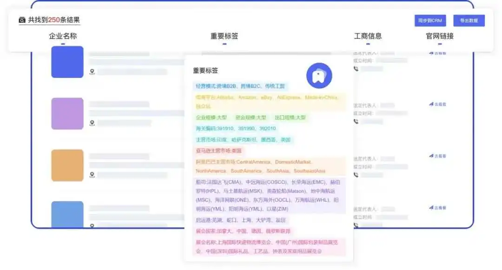Click the 主营市场 tag listing 印度

243,140
